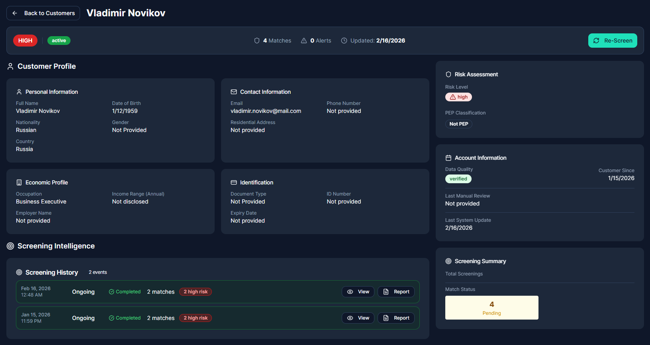Click the target icon beside Screening Intelligence
The image size is (650, 345).
click(x=10, y=246)
